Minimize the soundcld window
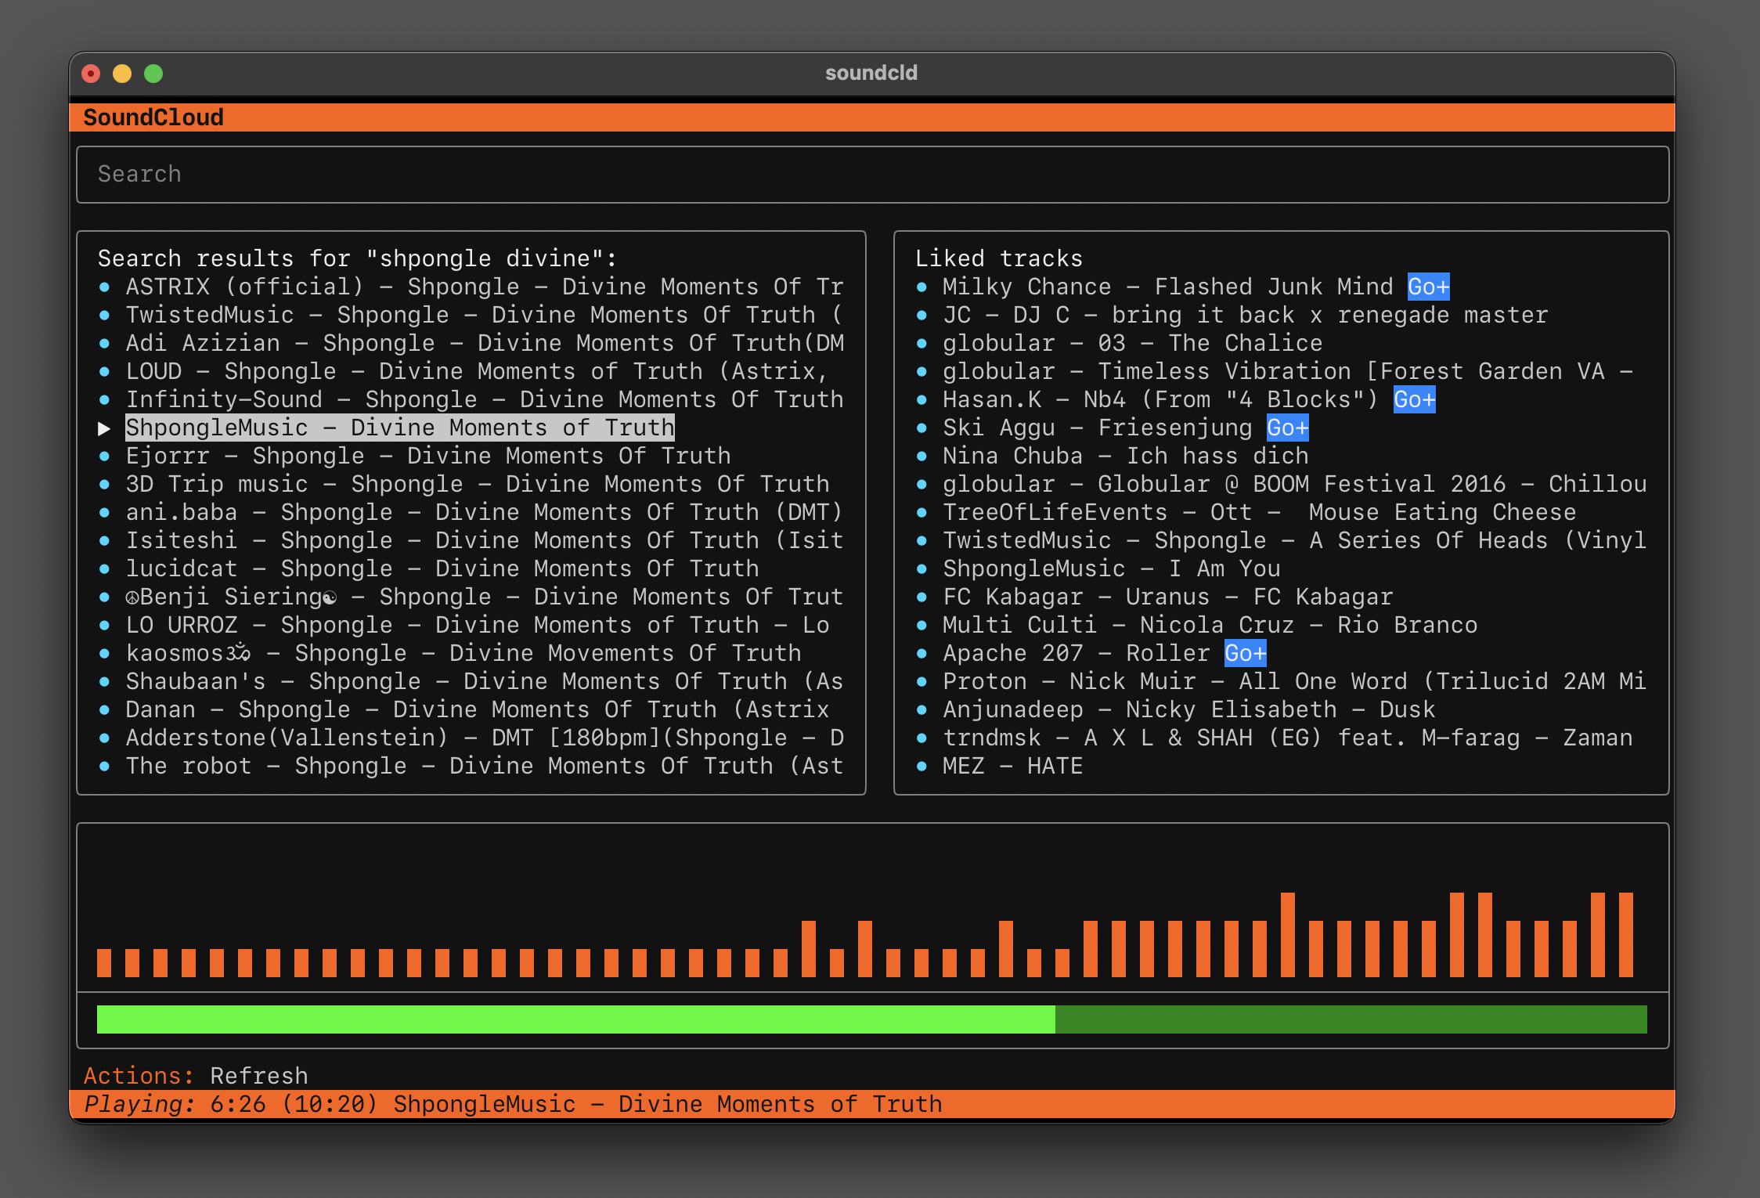Viewport: 1760px width, 1198px height. (x=122, y=74)
